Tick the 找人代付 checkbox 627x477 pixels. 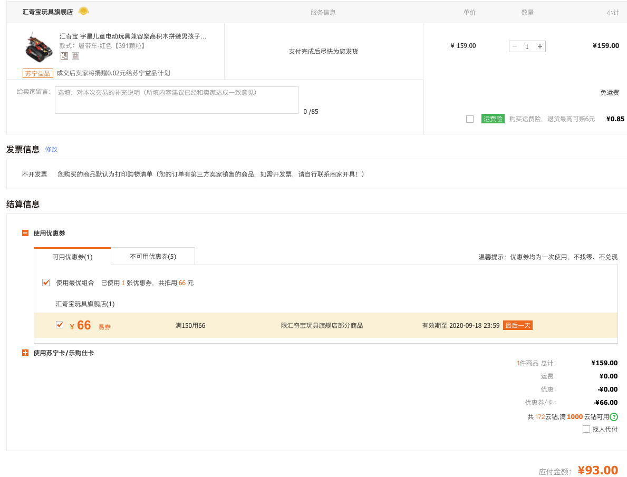[x=586, y=429]
